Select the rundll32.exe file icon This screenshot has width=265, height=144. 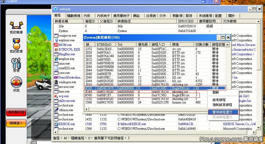point(56,68)
